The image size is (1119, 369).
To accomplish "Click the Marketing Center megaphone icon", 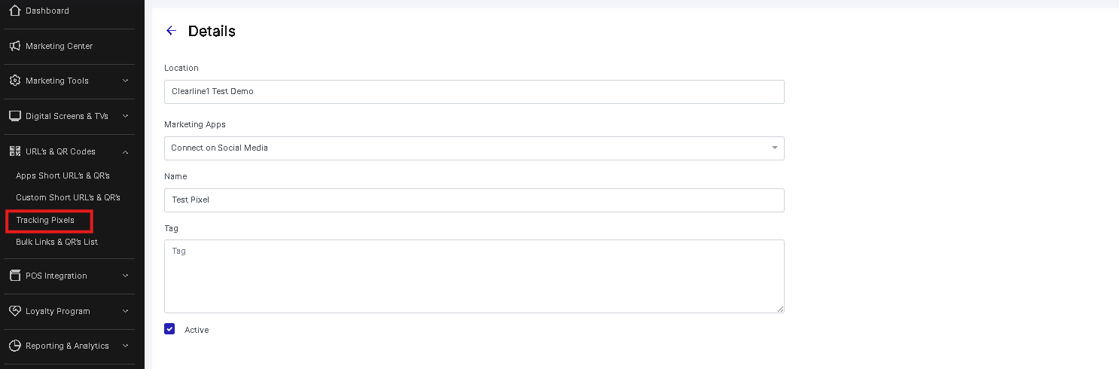I will 14,46.
